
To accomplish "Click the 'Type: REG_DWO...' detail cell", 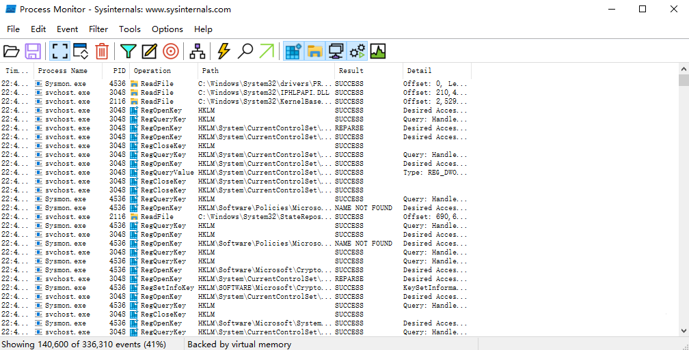I will pyautogui.click(x=435, y=173).
